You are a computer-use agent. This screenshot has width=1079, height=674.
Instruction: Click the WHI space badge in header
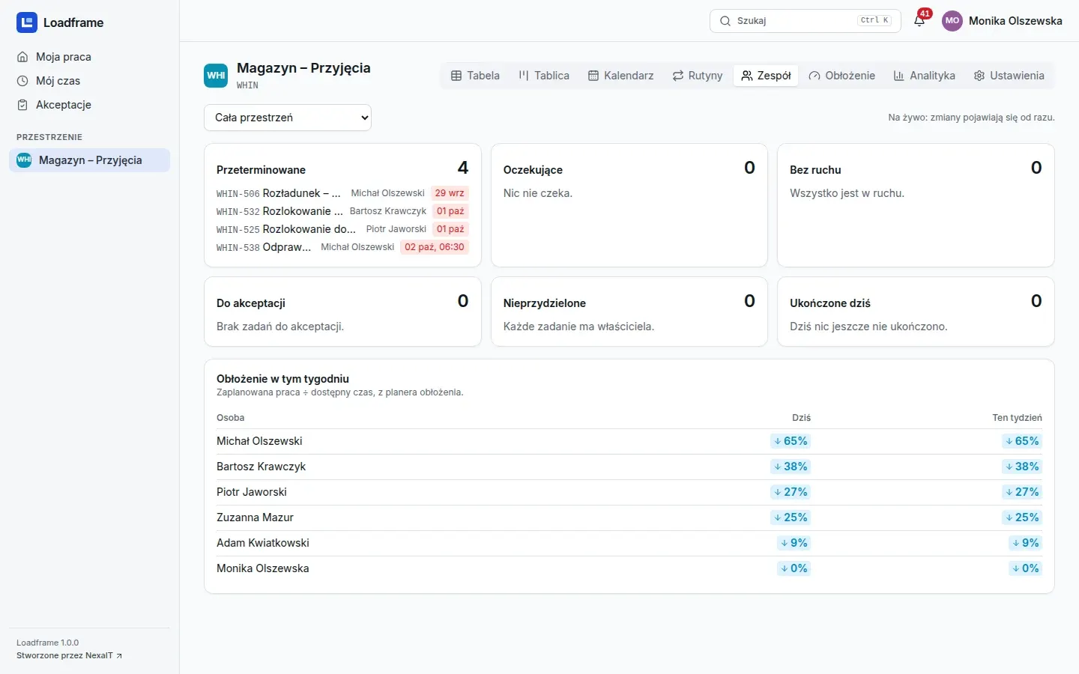click(216, 76)
